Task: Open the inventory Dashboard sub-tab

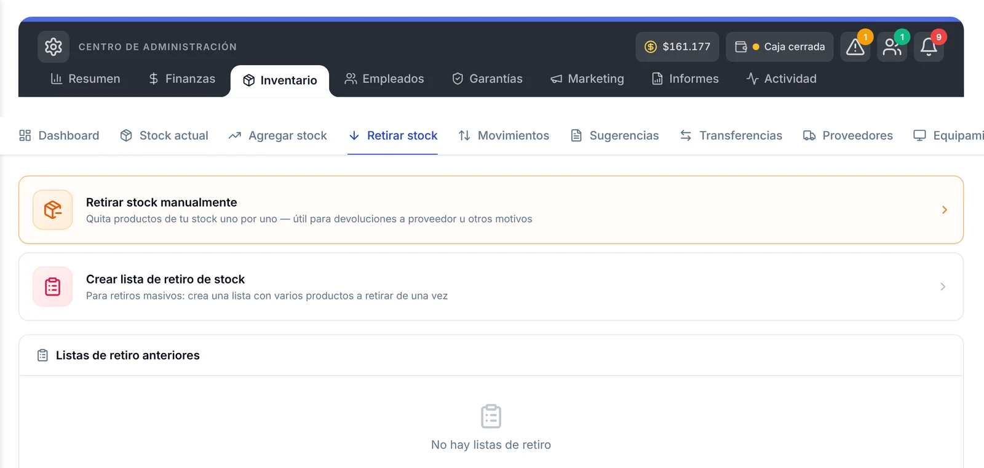Action: [59, 135]
